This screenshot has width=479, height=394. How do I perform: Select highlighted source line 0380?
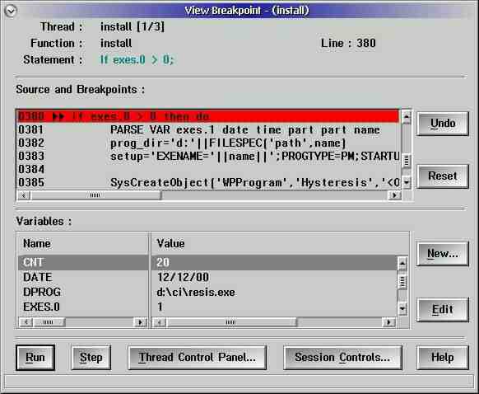[x=207, y=116]
